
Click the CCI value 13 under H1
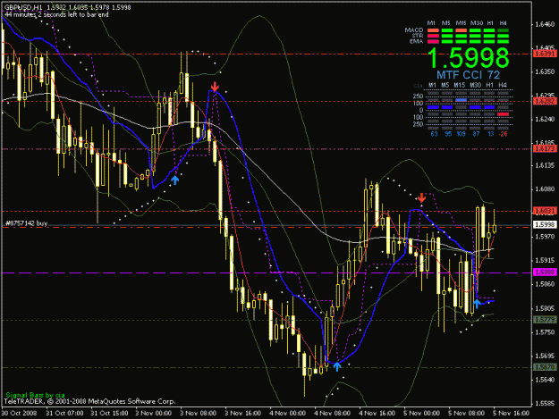tap(491, 134)
